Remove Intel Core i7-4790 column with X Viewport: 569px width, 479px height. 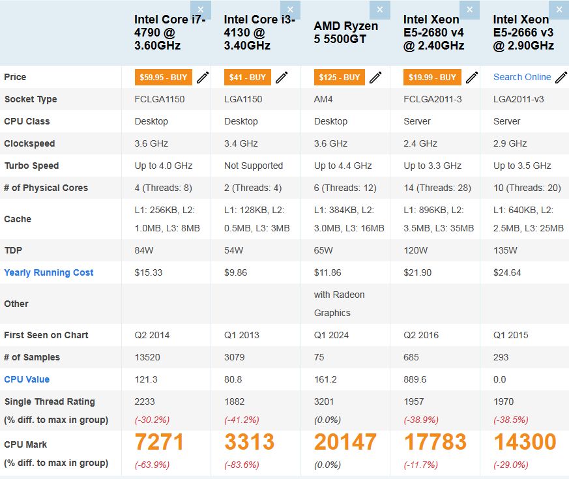(x=201, y=10)
